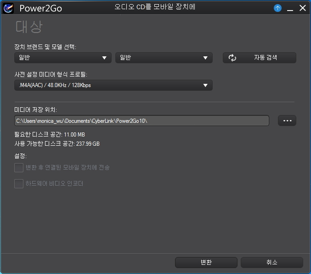Click the 설정: label text
The image size is (311, 274).
click(20, 156)
